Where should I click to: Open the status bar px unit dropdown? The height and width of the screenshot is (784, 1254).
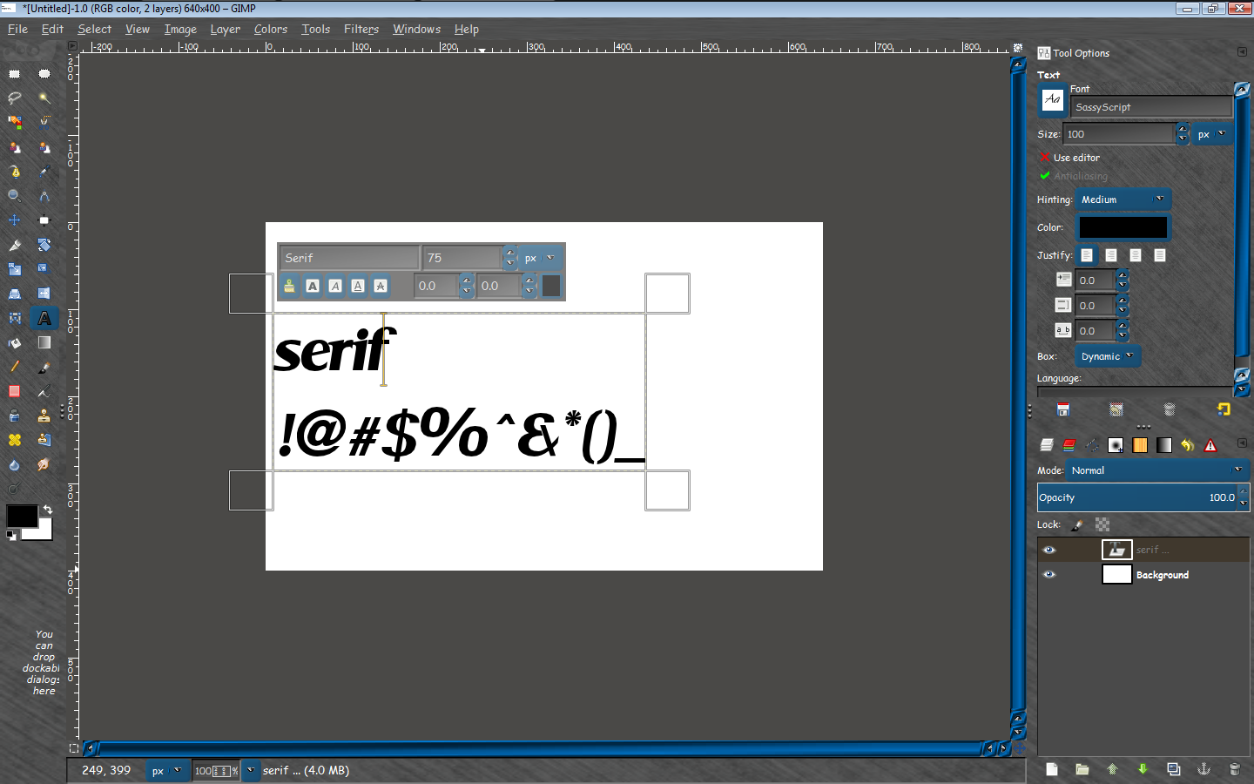pyautogui.click(x=166, y=770)
